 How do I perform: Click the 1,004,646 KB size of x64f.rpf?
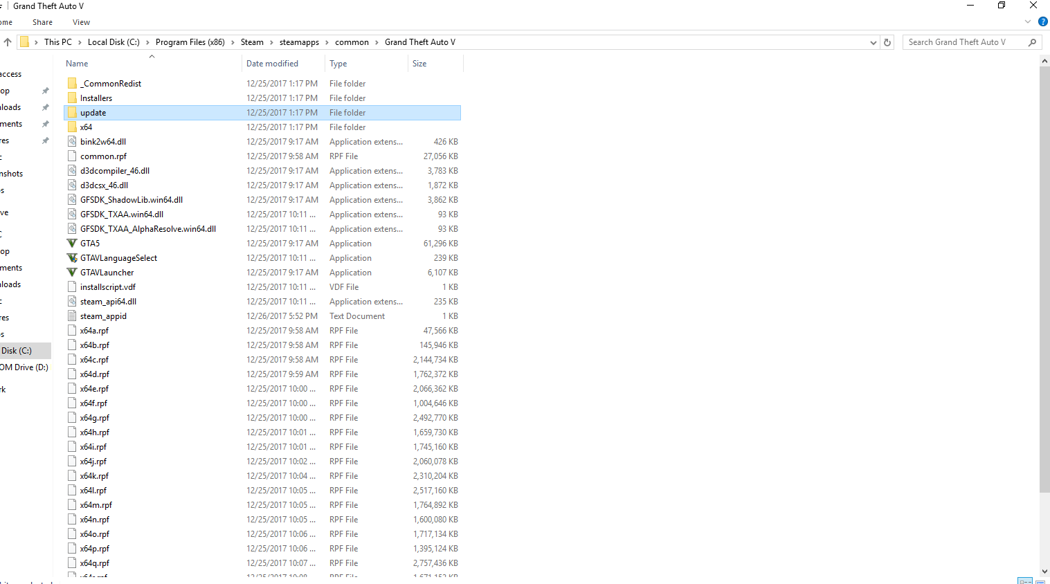tap(435, 403)
